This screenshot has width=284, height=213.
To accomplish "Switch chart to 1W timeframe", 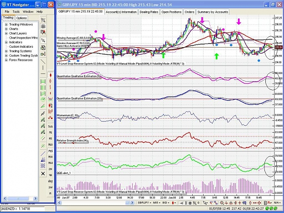I will click(50, 187).
